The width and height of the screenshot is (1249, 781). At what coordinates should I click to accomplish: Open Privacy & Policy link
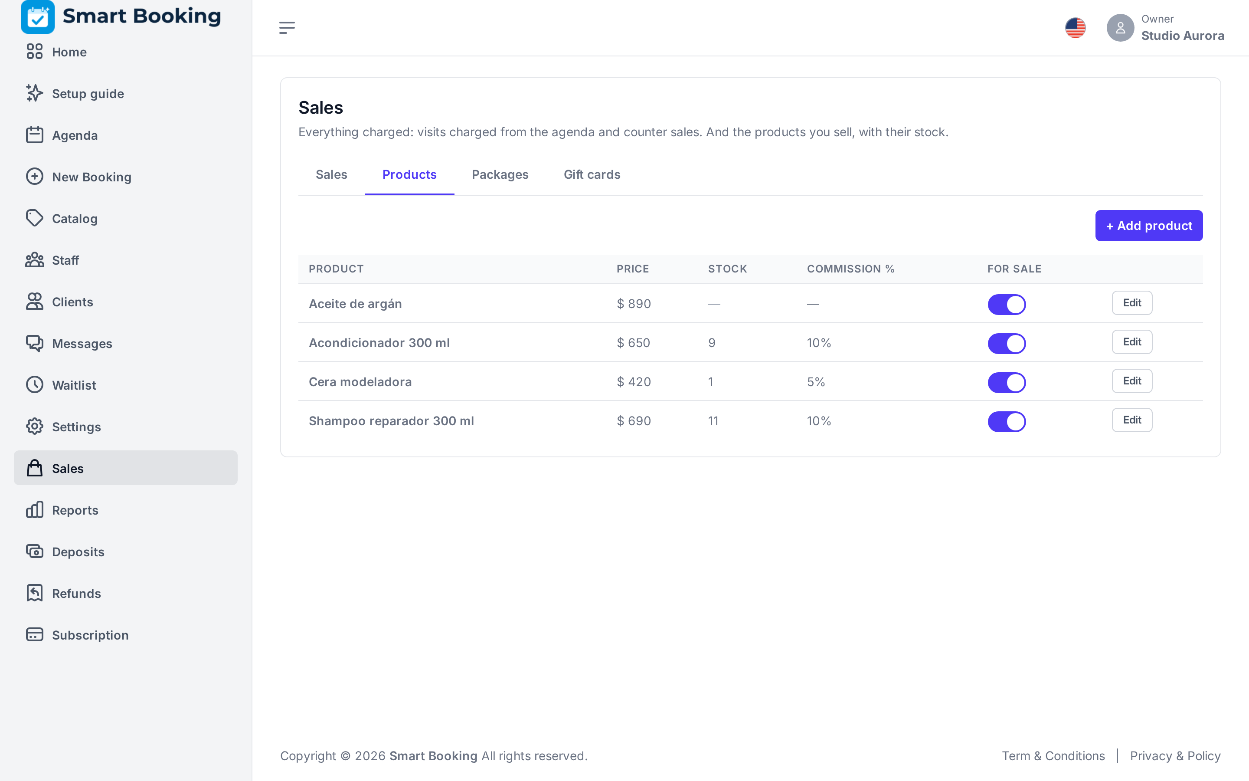click(x=1175, y=756)
